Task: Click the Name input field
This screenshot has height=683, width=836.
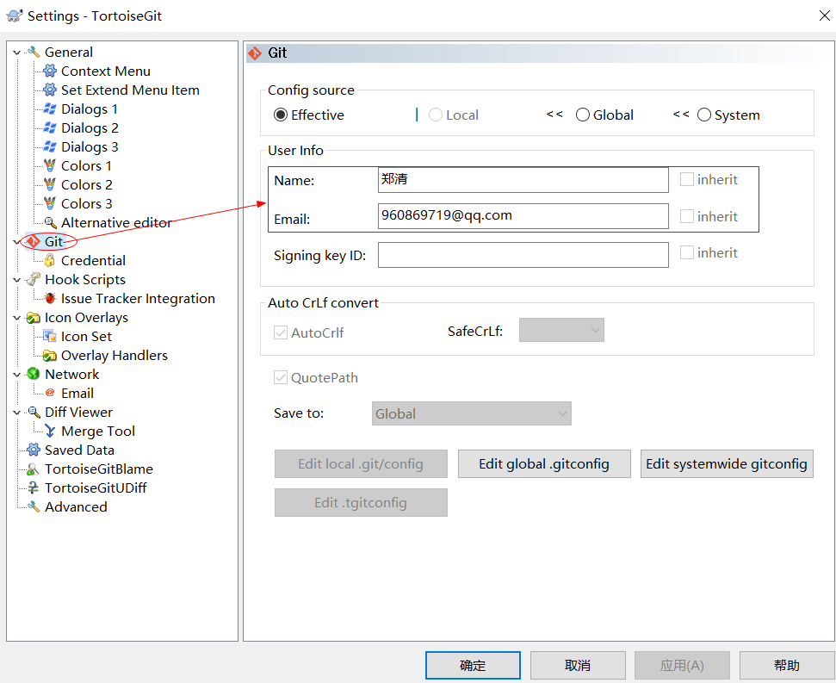Action: tap(523, 180)
